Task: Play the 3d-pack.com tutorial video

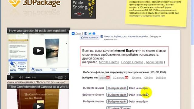Action: click(x=38, y=51)
